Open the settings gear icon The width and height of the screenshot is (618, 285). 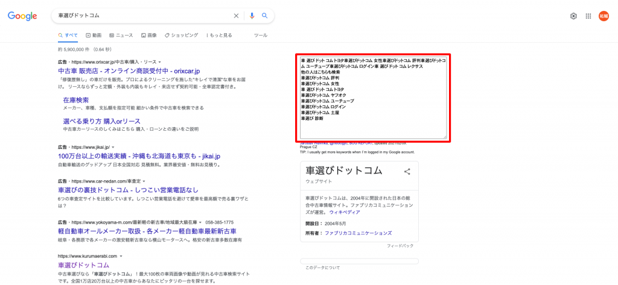click(x=573, y=16)
